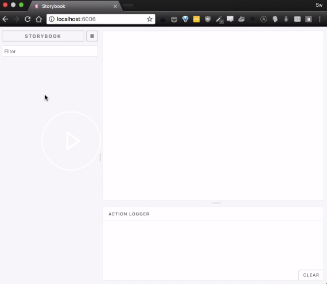Close the Storybook tab
The width and height of the screenshot is (327, 284).
click(115, 6)
